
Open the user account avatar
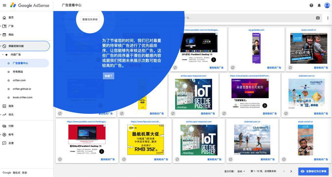(x=327, y=5)
